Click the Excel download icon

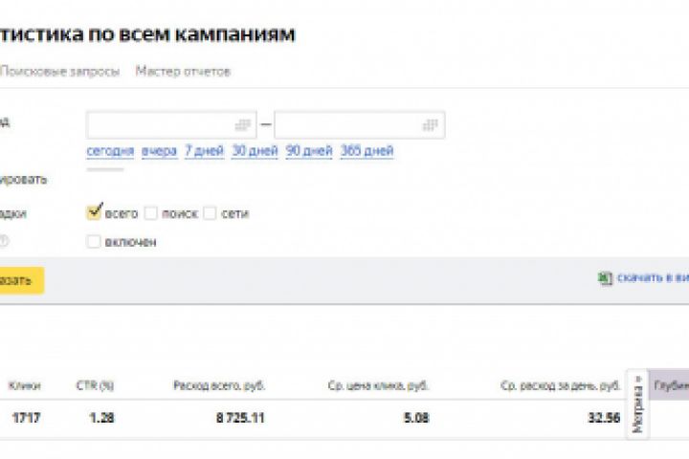tap(605, 278)
